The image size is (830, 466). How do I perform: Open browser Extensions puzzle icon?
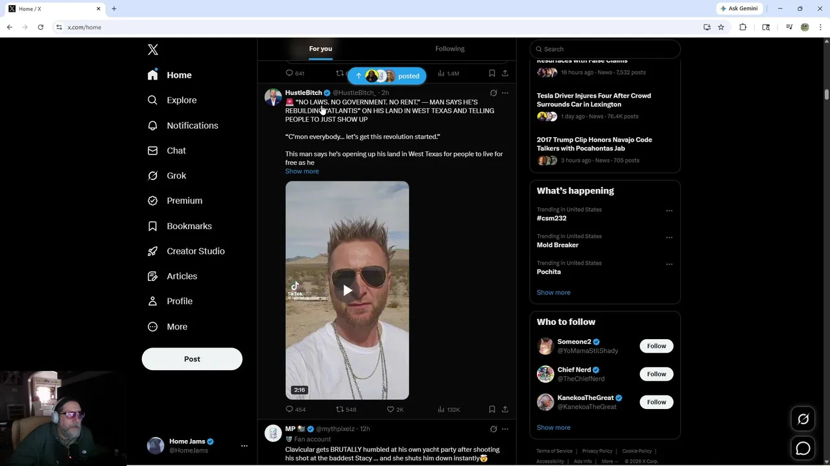pos(743,27)
